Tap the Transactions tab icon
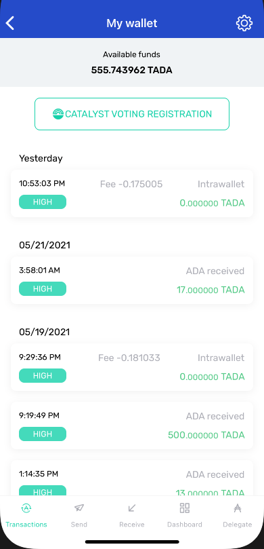The image size is (264, 549). (x=26, y=508)
